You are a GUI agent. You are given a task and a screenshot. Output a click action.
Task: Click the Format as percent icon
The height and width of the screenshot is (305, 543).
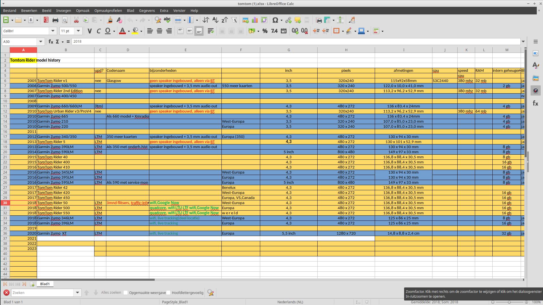pos(265,31)
